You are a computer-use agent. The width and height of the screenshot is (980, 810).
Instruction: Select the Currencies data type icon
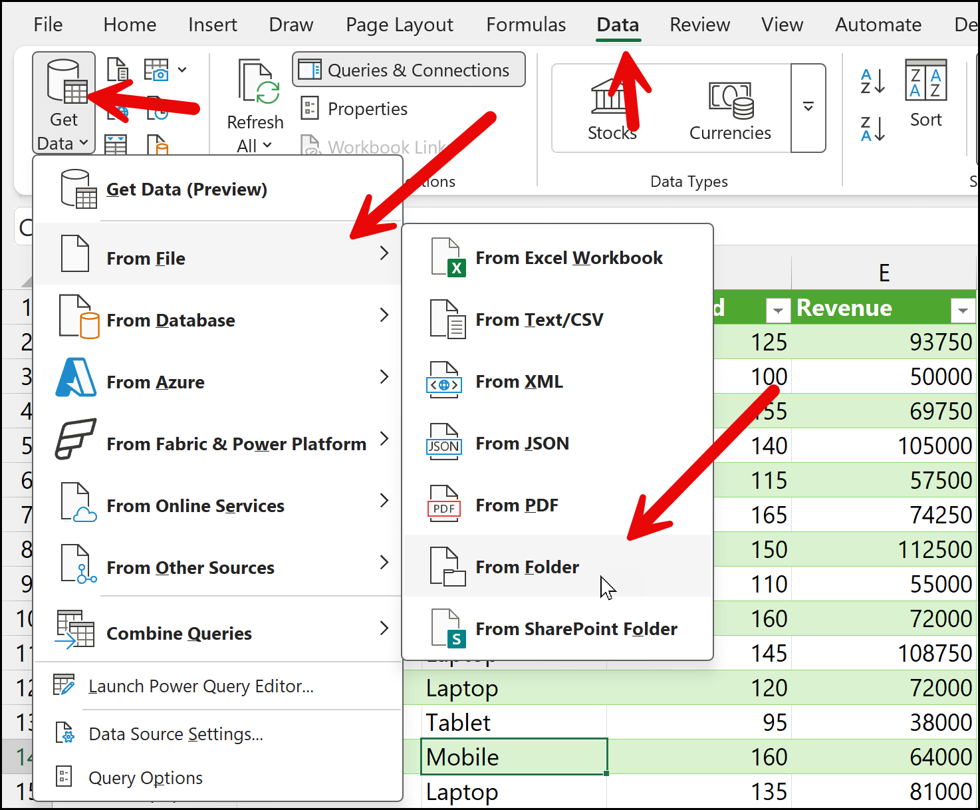click(x=730, y=100)
